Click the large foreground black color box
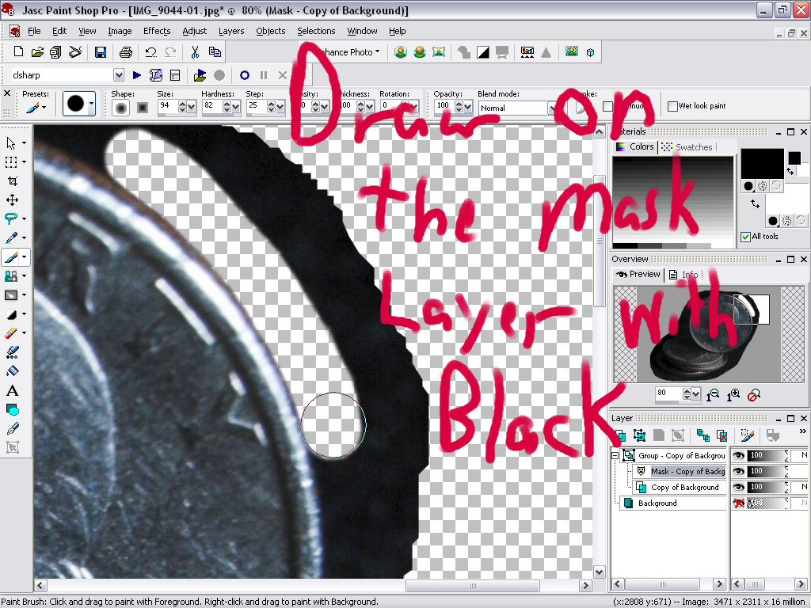Screen dimensions: 811x608 pyautogui.click(x=762, y=164)
